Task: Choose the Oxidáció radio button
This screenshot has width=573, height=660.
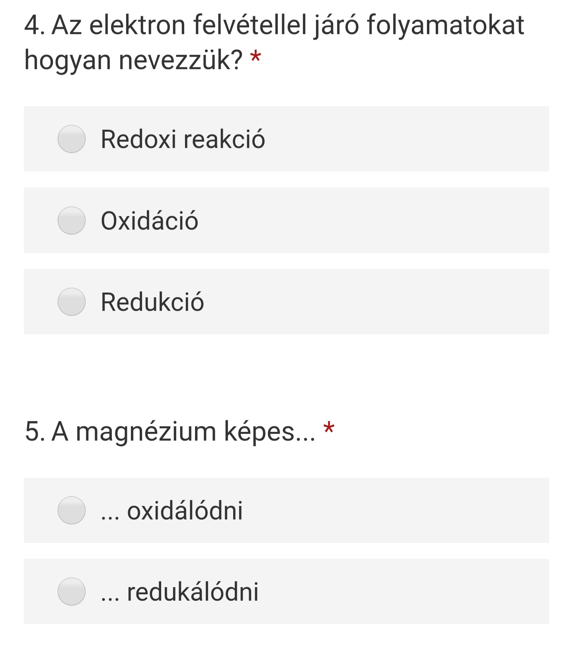Action: (72, 221)
